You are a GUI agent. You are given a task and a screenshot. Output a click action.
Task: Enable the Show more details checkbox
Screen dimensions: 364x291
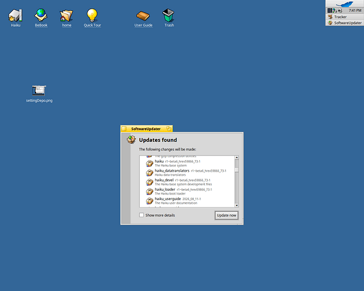pyautogui.click(x=142, y=215)
